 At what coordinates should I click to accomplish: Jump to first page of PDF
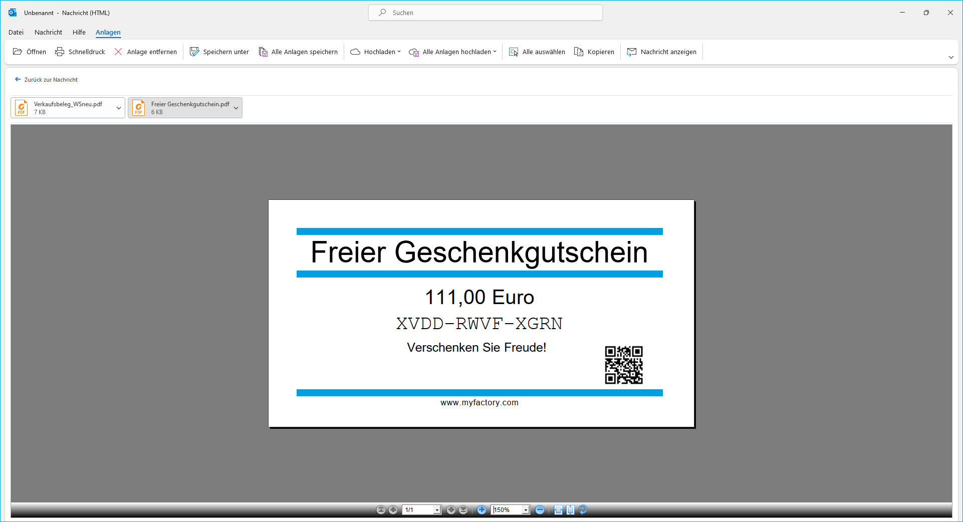[x=381, y=510]
